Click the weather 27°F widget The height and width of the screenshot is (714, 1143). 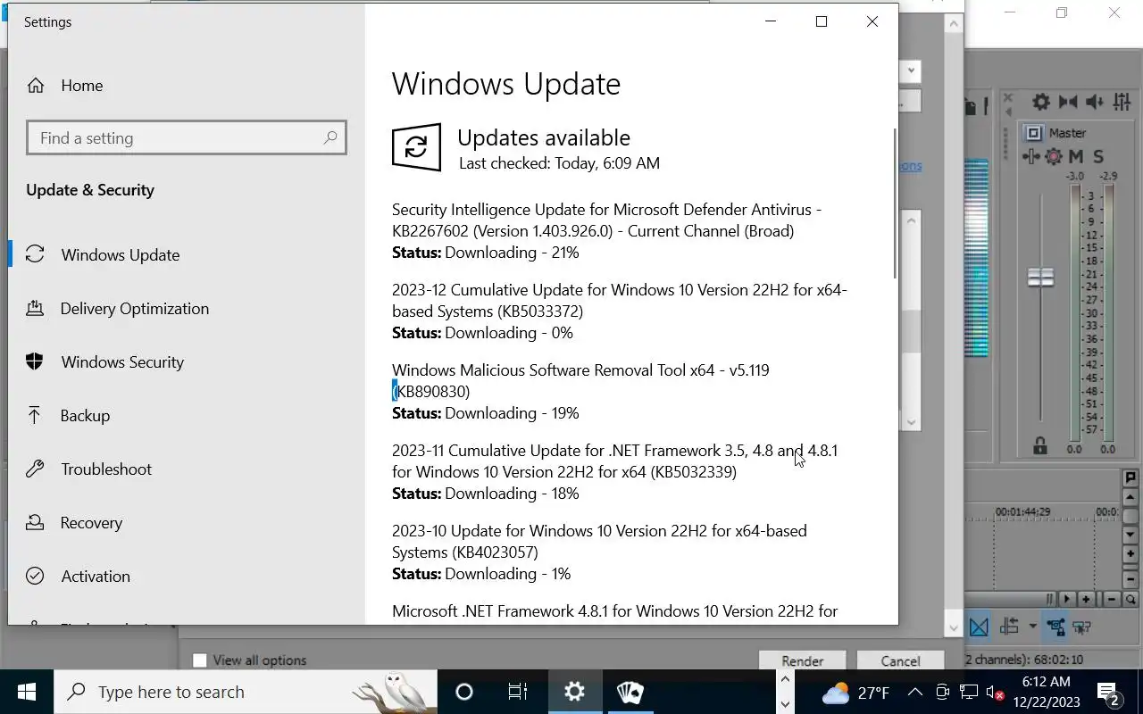pyautogui.click(x=855, y=693)
